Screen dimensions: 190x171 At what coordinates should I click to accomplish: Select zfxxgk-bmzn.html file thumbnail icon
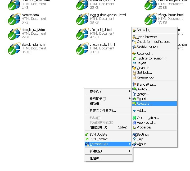point(151,19)
